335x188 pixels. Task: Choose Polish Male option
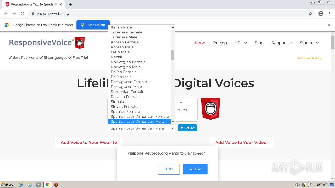pos(139,77)
